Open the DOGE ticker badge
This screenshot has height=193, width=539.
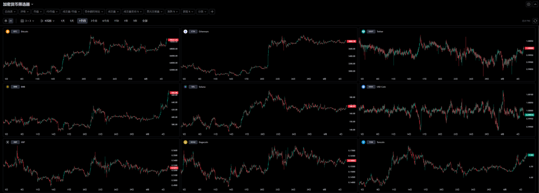[x=194, y=142]
